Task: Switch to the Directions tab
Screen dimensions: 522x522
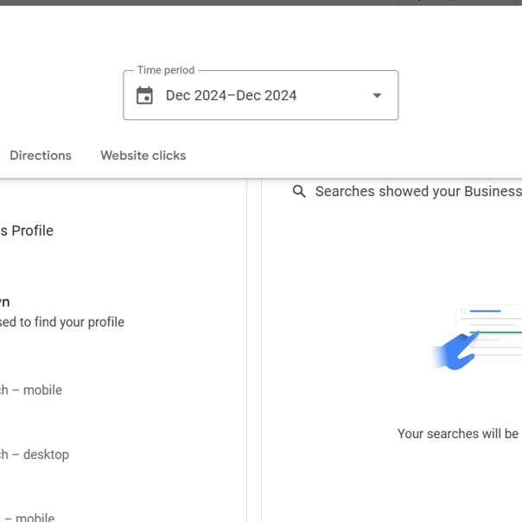Action: pyautogui.click(x=41, y=156)
